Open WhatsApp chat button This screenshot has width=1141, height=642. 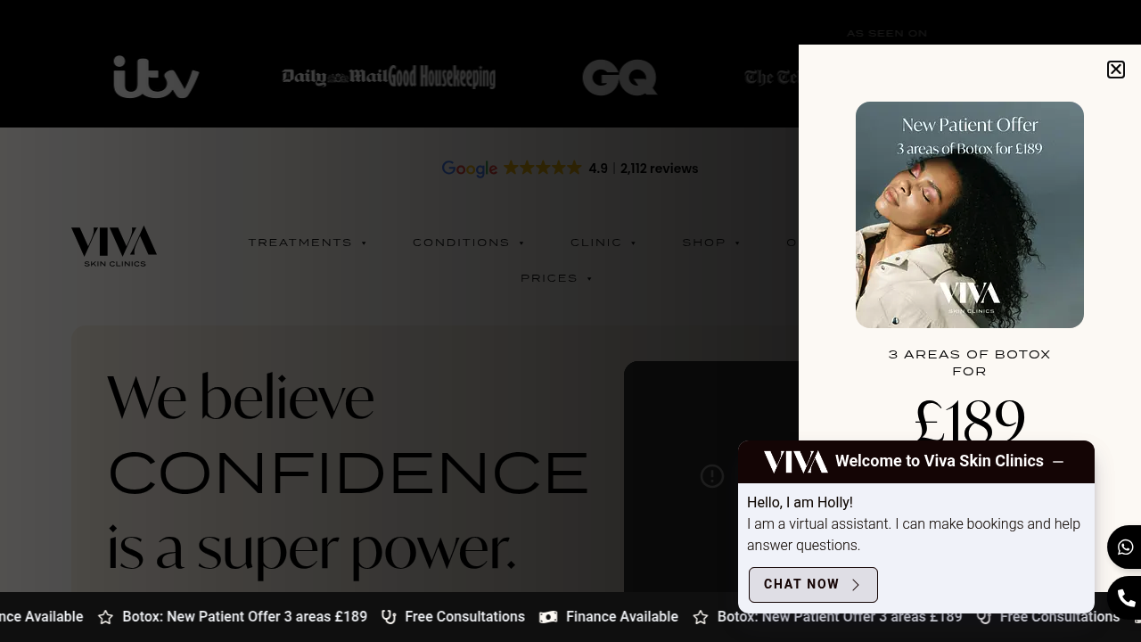coord(1125,547)
